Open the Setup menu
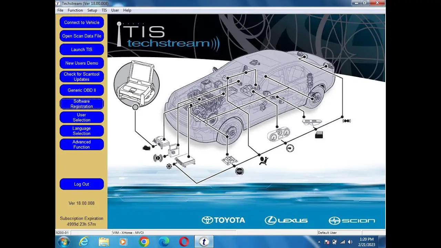Screen dimensions: 441x248 point(92,10)
